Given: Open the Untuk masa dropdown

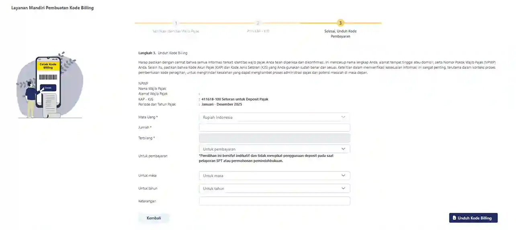Looking at the screenshot, I should pyautogui.click(x=274, y=176).
